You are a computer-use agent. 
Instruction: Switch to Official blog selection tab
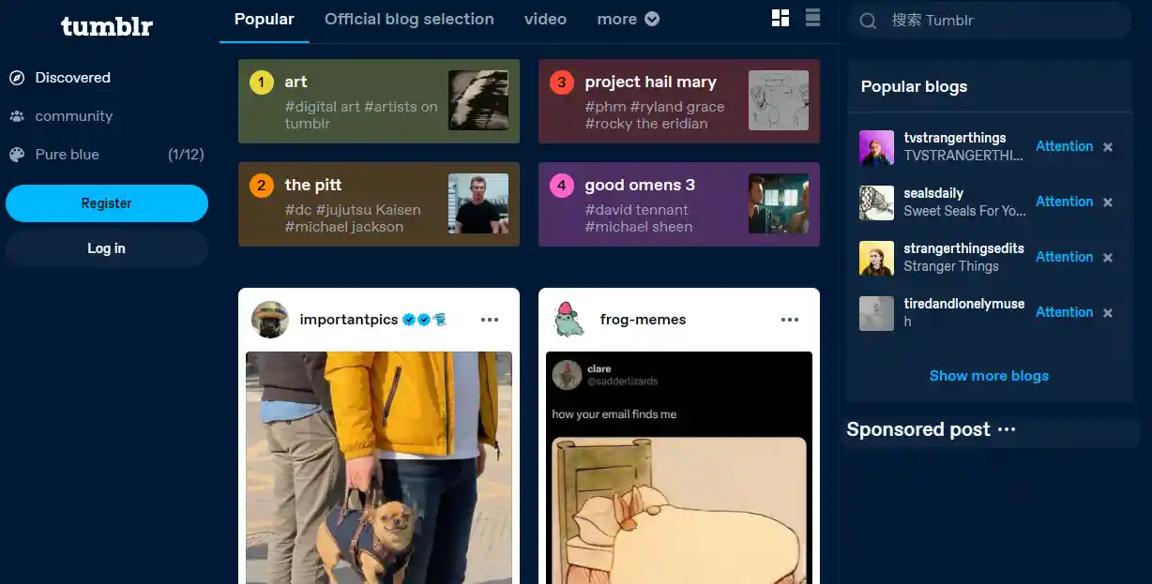(409, 19)
